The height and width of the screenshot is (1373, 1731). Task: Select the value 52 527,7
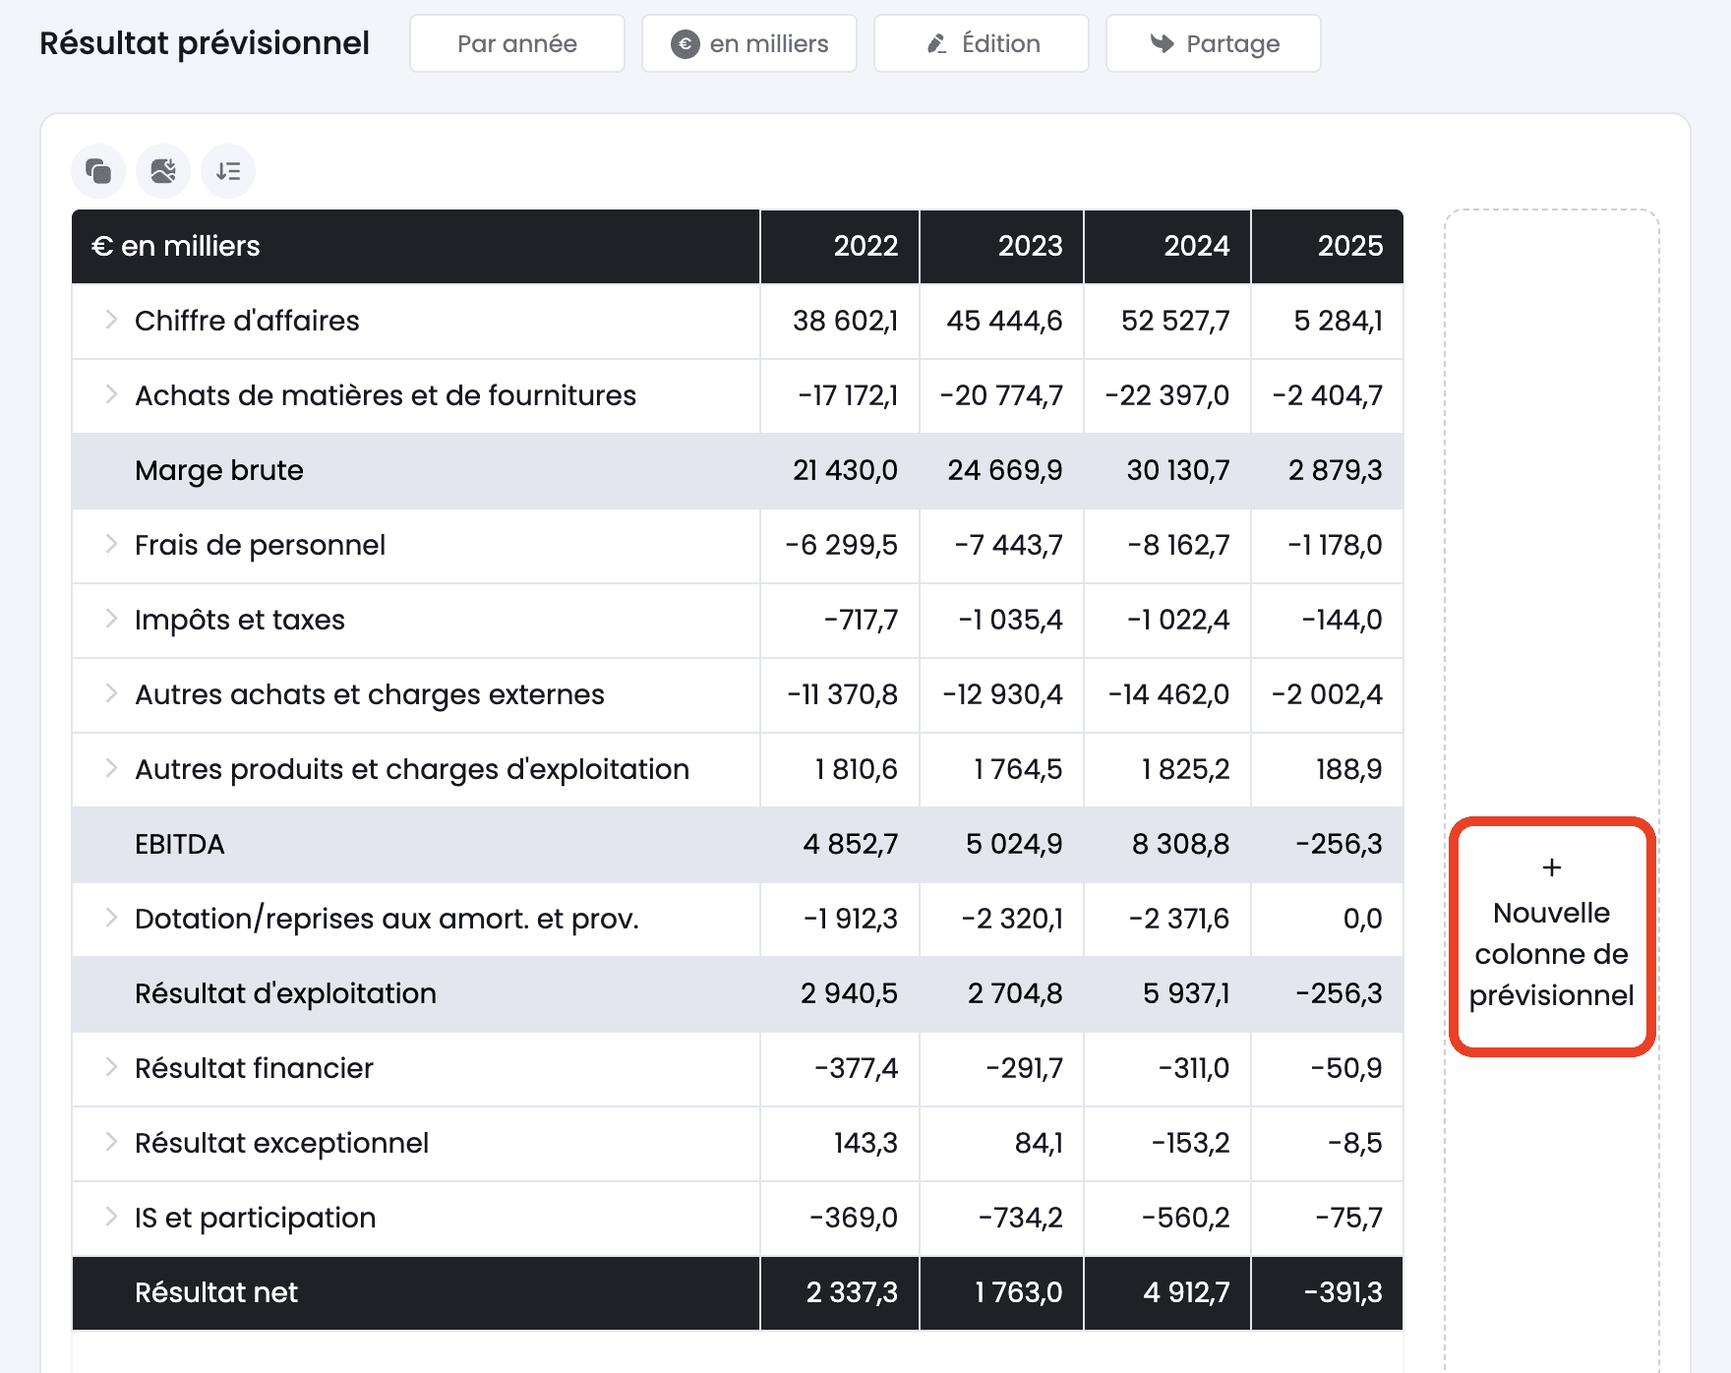click(1175, 321)
